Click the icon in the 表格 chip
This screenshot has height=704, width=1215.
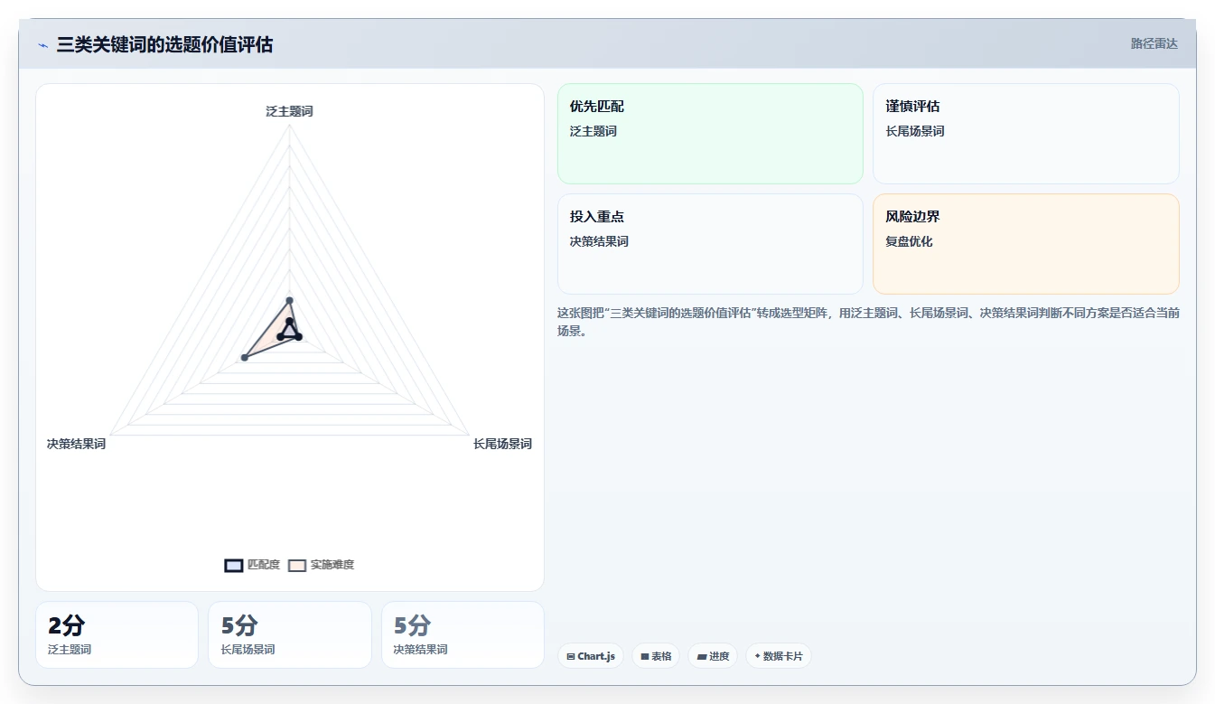(645, 656)
